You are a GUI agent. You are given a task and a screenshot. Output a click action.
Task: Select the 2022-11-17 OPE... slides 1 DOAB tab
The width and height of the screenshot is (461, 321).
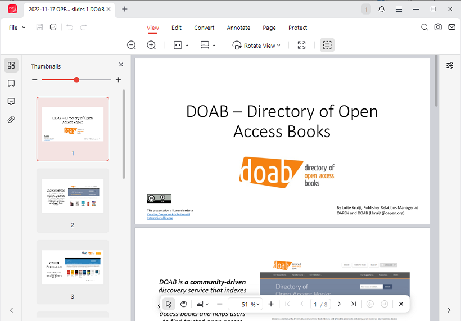66,10
